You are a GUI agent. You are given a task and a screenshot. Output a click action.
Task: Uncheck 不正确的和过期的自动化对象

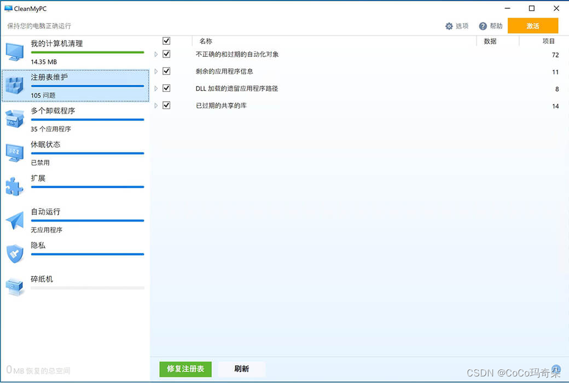tap(166, 54)
